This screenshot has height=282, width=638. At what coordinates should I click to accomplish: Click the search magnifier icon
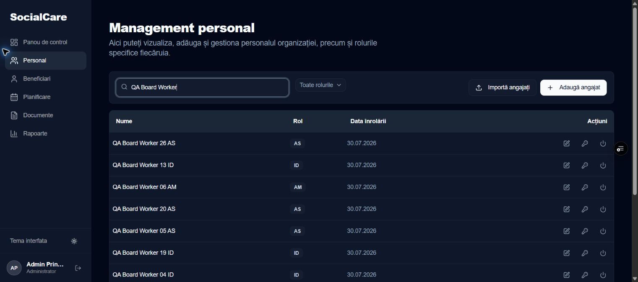click(x=124, y=87)
